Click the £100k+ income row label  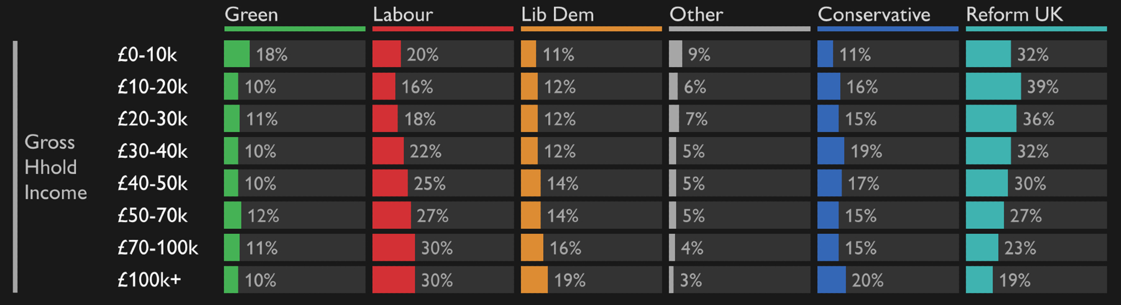pyautogui.click(x=149, y=280)
